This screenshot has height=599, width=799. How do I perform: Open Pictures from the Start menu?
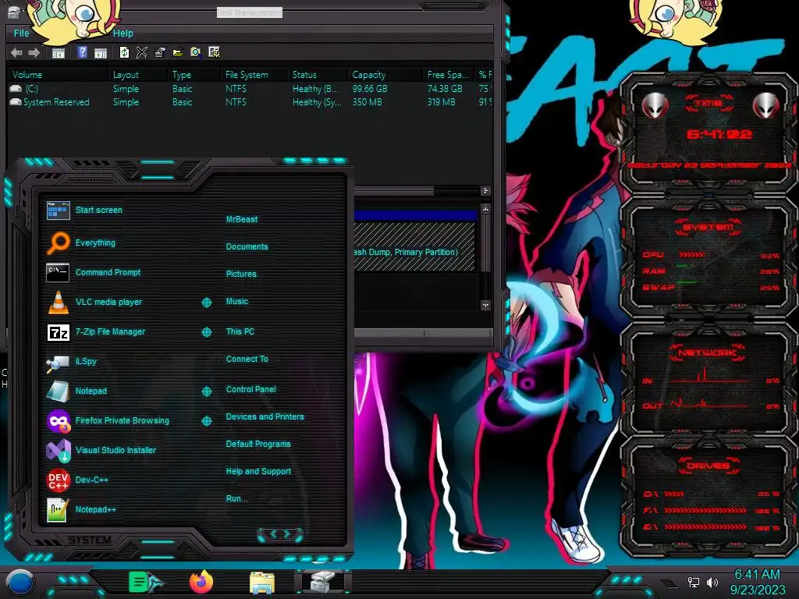coord(241,274)
